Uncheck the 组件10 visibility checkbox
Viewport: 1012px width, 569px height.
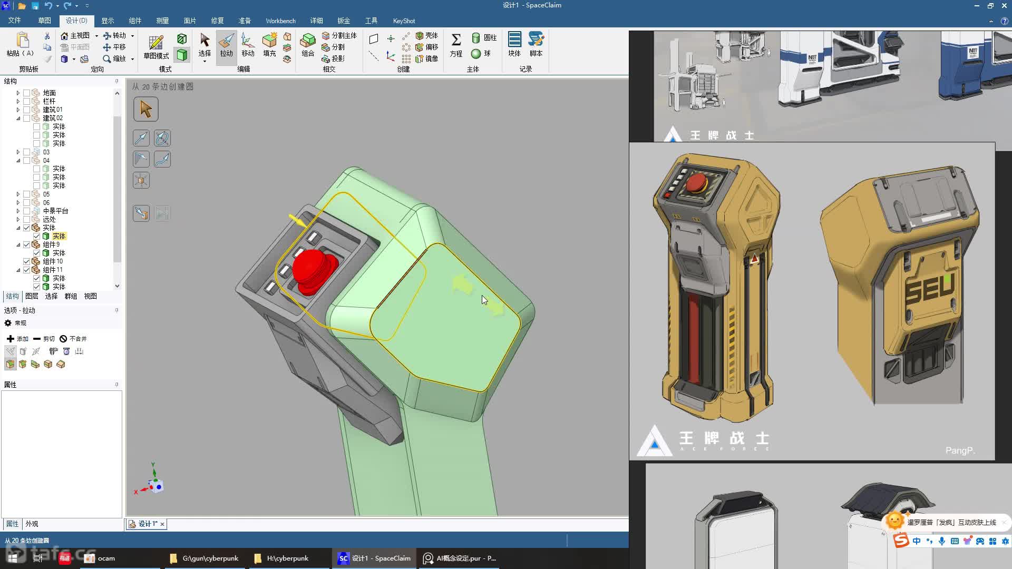pyautogui.click(x=26, y=261)
